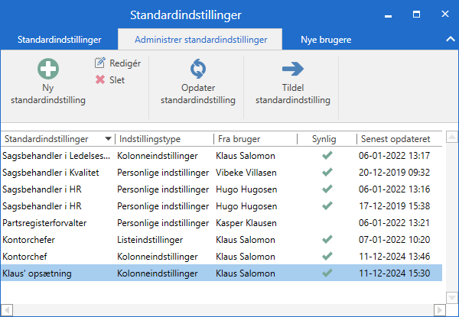Toggle Synlig checkmark for Klaus' opsætning
The image size is (459, 317).
tap(327, 273)
